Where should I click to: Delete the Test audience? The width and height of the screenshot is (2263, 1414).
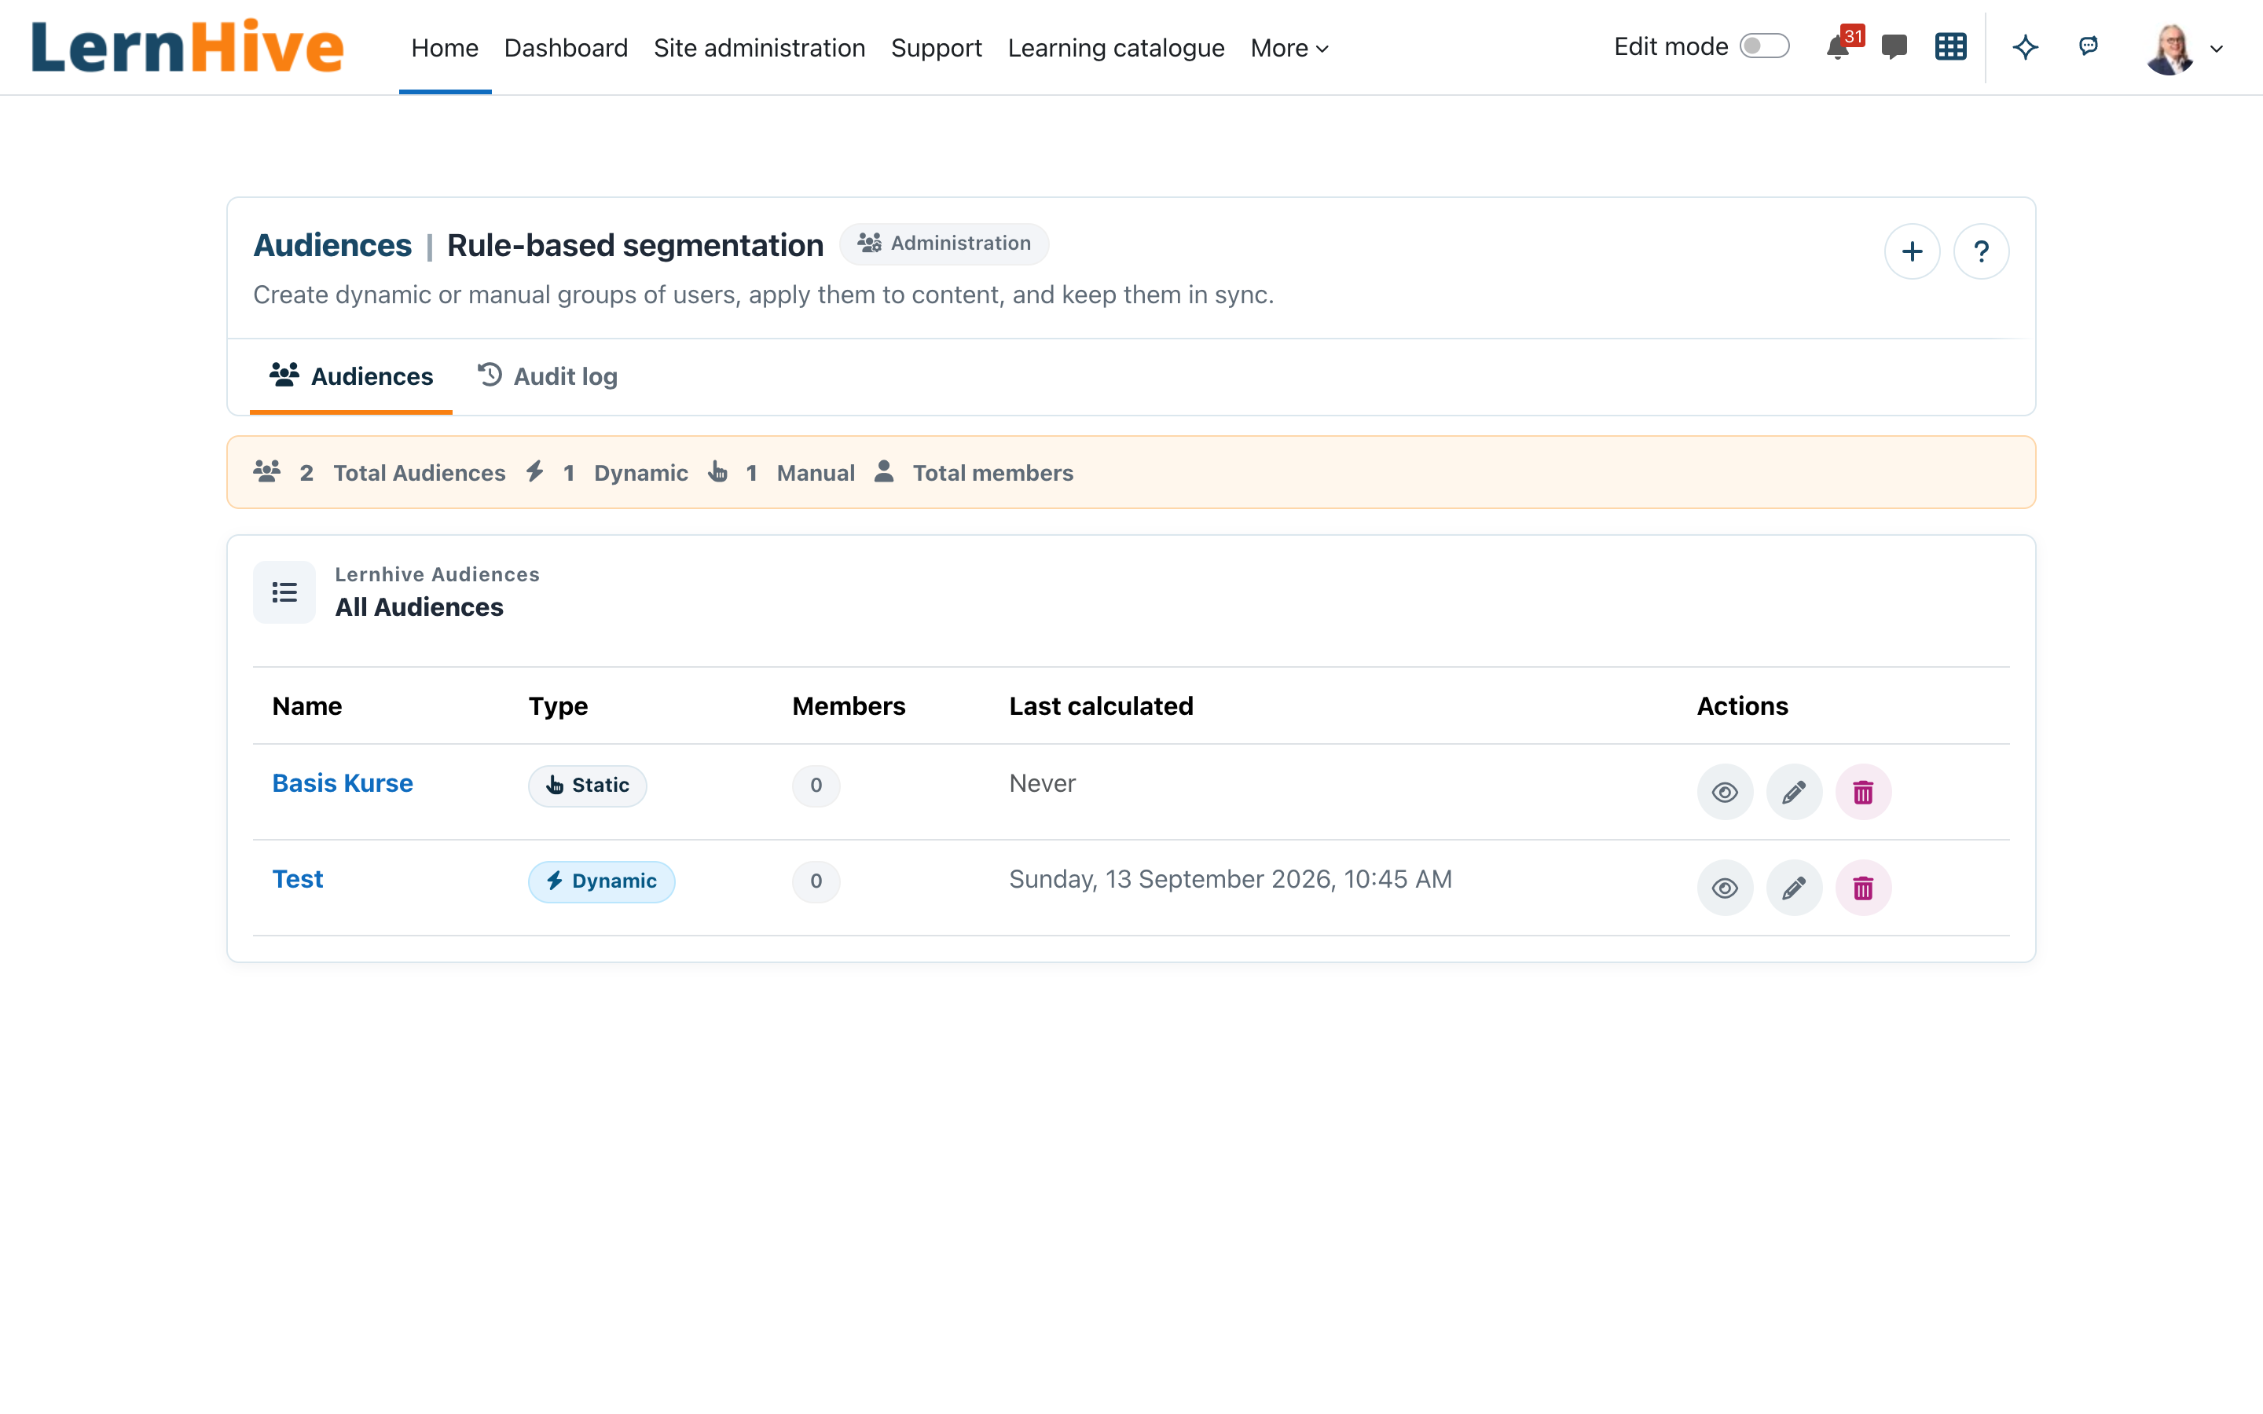point(1864,888)
